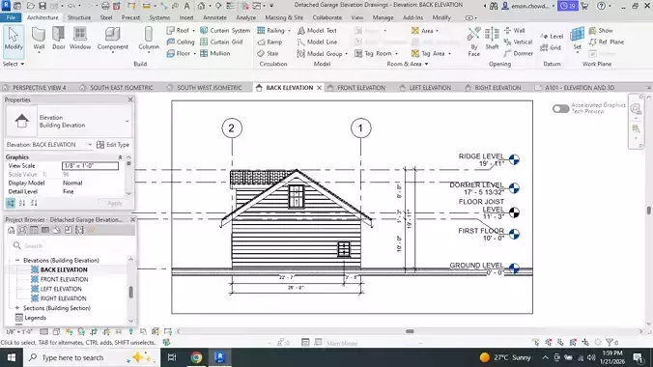Open the Elevation: BACK ELEVATION instance dropdown
The height and width of the screenshot is (367, 653).
tap(90, 145)
